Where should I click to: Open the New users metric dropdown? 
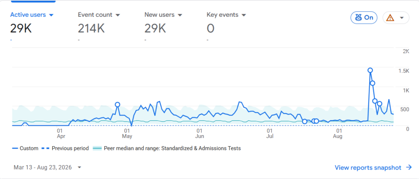(163, 15)
